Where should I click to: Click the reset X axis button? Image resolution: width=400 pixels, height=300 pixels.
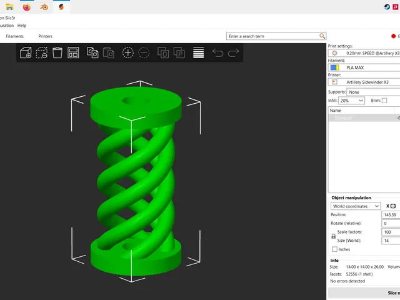393,206
